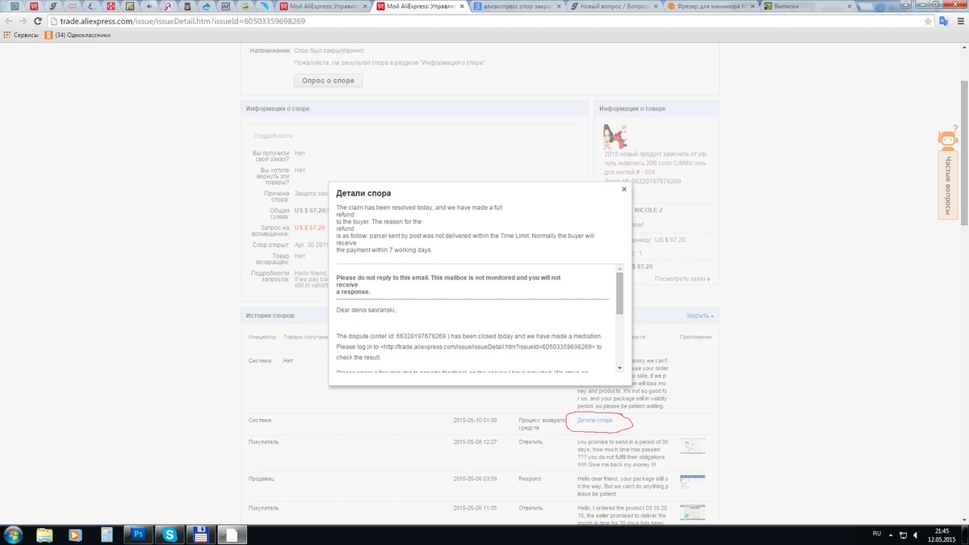The height and width of the screenshot is (545, 969).
Task: Click the Respond action text in Продавец row
Action: pos(530,479)
